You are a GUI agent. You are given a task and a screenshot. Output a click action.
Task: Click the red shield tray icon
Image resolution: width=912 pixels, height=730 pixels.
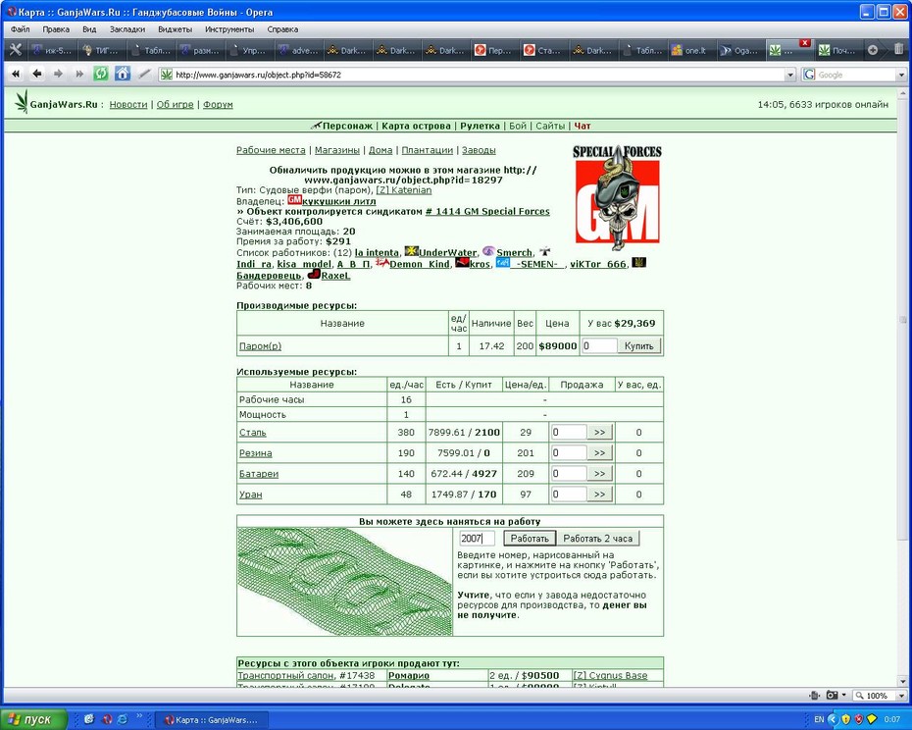(x=858, y=719)
